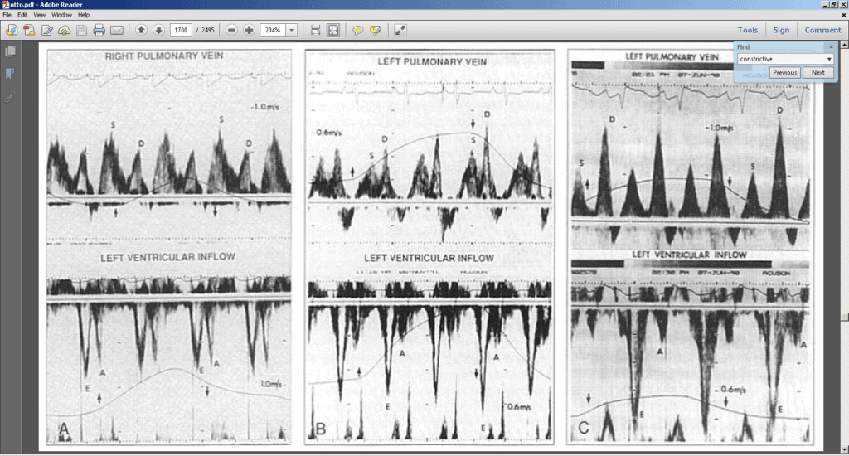Close the document with the menu bar X
This screenshot has height=456, width=849.
pos(843,15)
